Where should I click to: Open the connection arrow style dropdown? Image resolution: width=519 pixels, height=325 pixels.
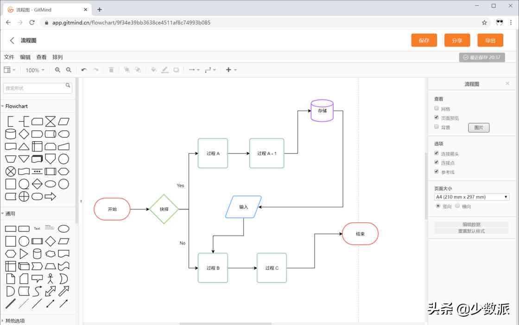[194, 70]
